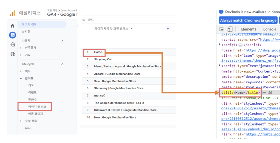Activate DevTools inspect element cursor icon
280x143 pixels.
click(222, 29)
